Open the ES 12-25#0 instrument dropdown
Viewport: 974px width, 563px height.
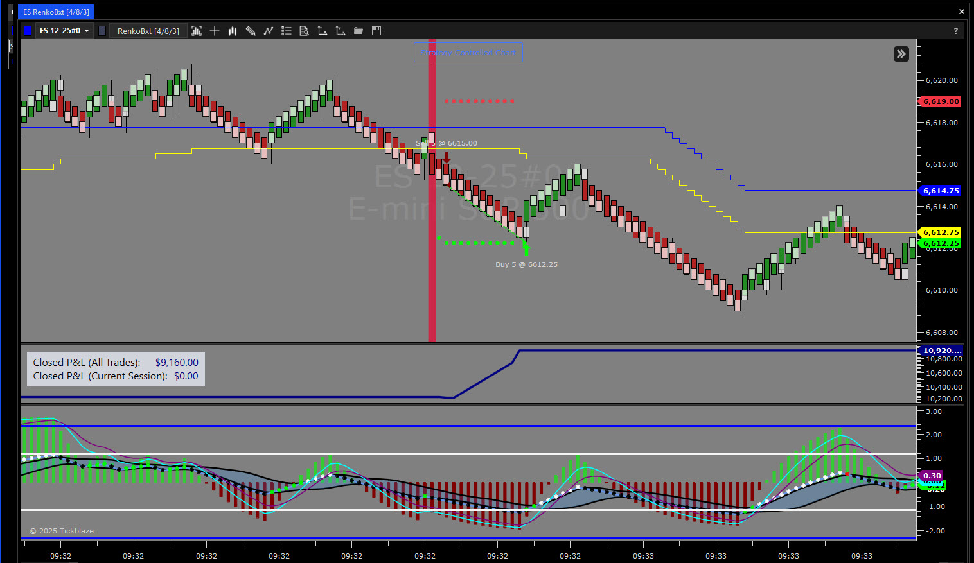pyautogui.click(x=64, y=31)
